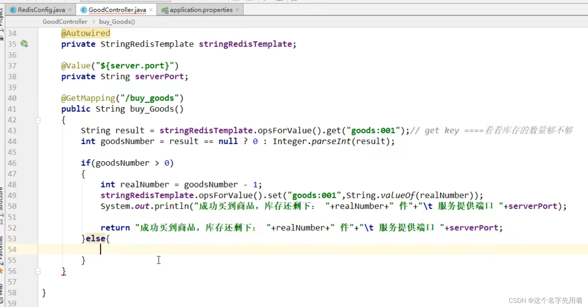Click the buy_Goods method name on line 41
Viewport: 588px width, 307px height.
[x=152, y=109]
